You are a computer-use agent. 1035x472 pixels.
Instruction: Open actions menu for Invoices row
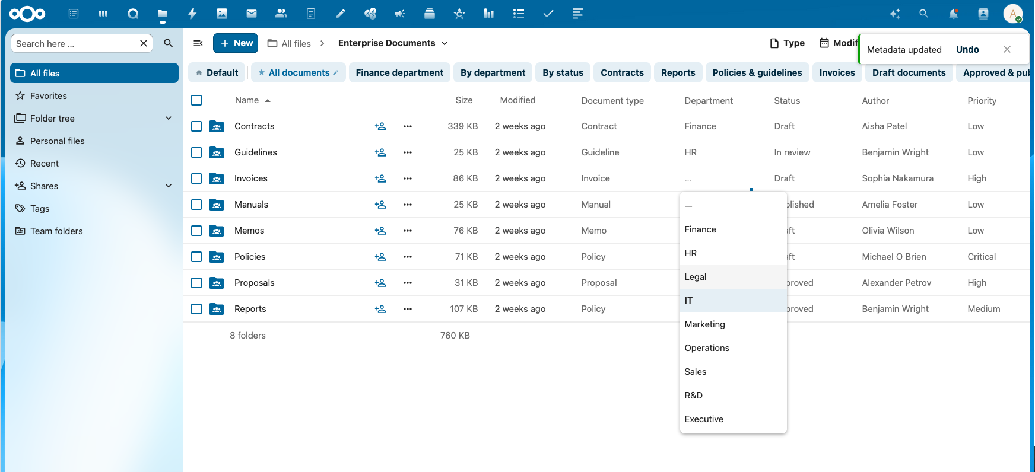pos(408,178)
